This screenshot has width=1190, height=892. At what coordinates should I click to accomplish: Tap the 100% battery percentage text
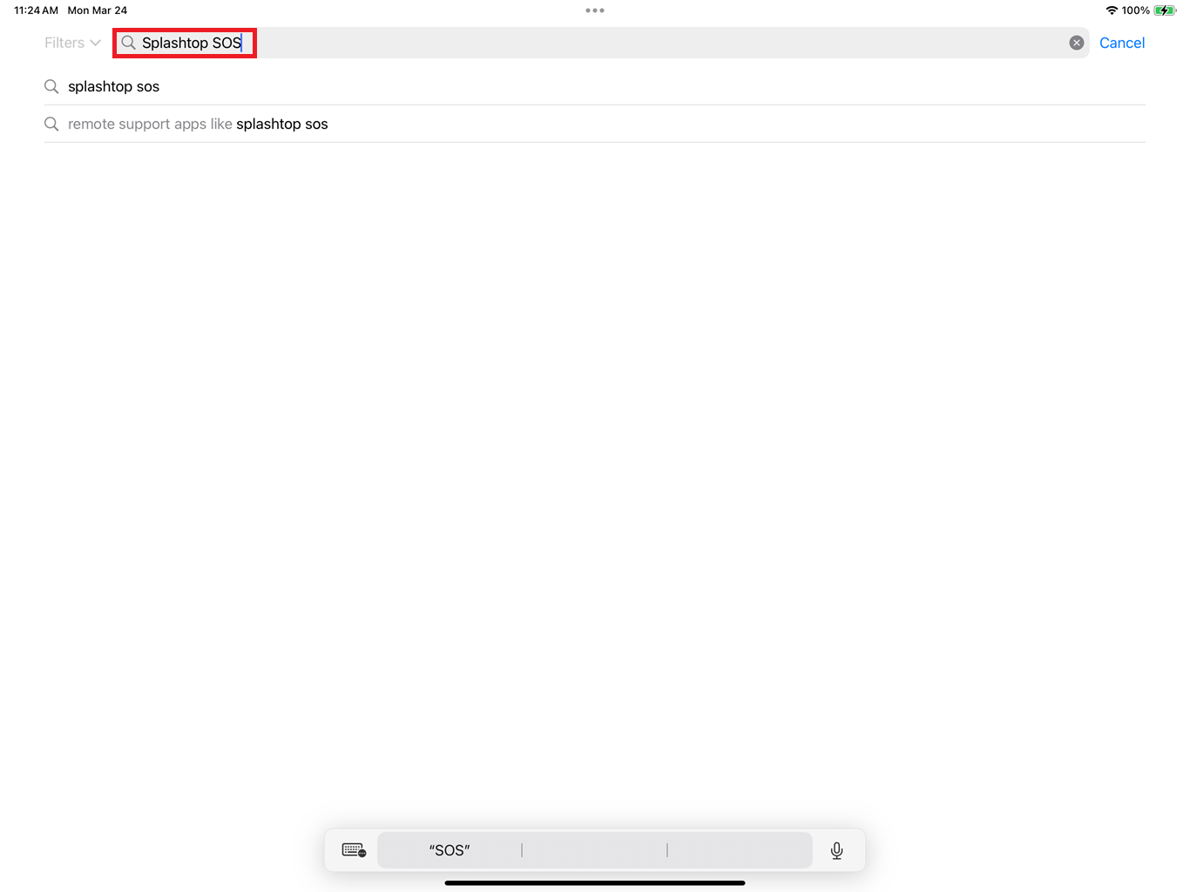tap(1135, 10)
